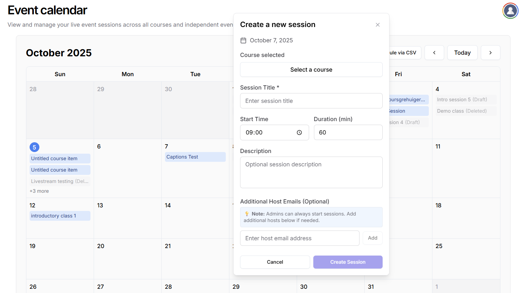Click the Duration (min) field

348,133
